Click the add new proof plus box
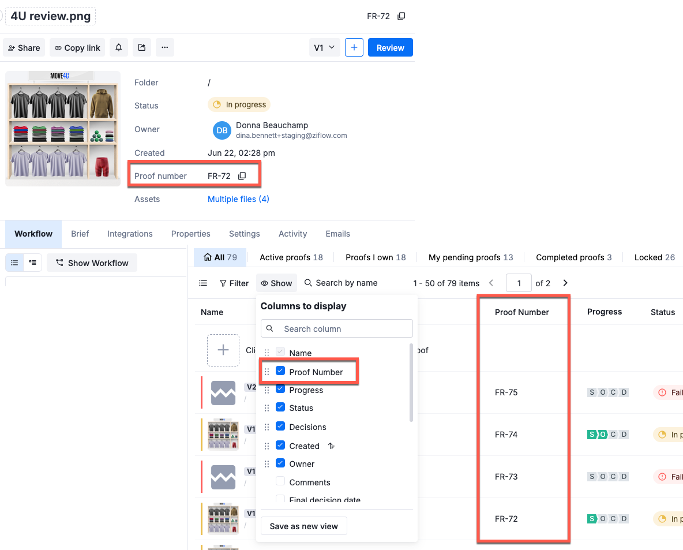683x550 pixels. [x=223, y=350]
